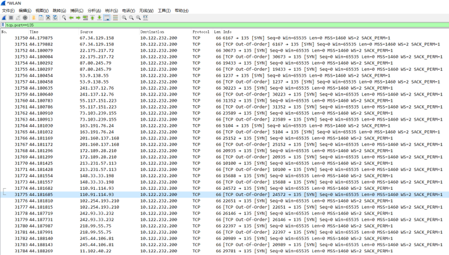
Task: Click source 241.137.12.76 in packet 31758
Action: tap(97, 88)
